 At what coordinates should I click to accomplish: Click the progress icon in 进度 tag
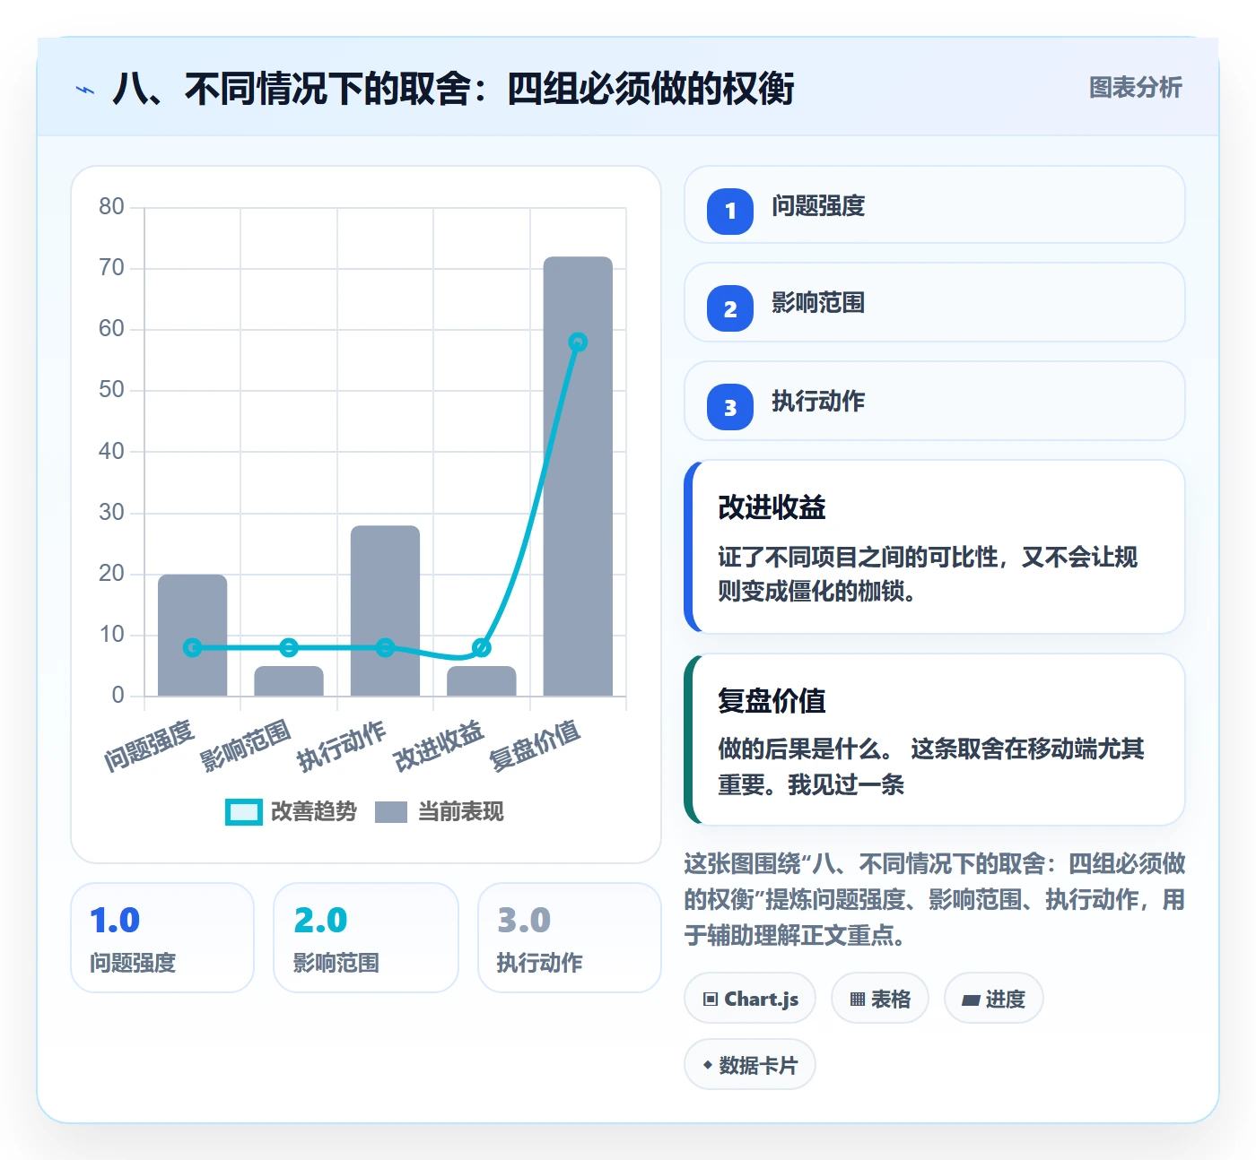[971, 1000]
